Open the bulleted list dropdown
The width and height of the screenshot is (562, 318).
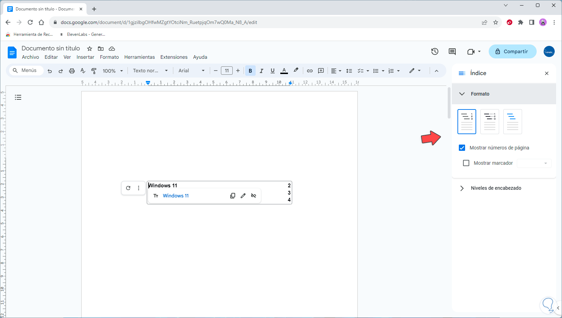pos(378,71)
